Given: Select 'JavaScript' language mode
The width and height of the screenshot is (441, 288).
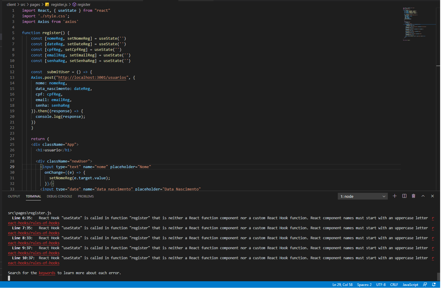Looking at the screenshot, I should tap(410, 285).
